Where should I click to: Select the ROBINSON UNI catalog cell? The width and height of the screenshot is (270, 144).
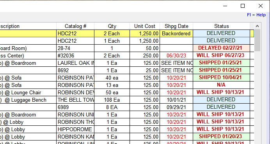(x=75, y=115)
